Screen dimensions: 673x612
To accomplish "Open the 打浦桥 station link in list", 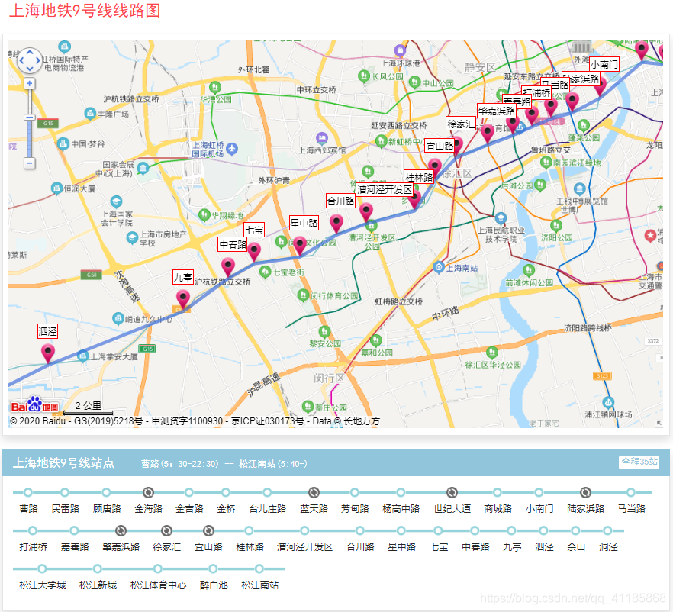I will coord(33,547).
